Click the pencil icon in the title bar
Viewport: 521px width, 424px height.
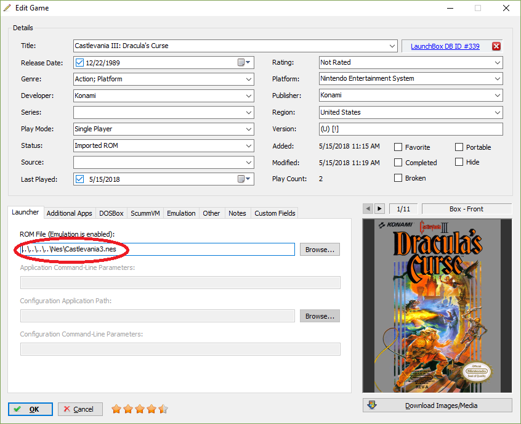click(7, 7)
